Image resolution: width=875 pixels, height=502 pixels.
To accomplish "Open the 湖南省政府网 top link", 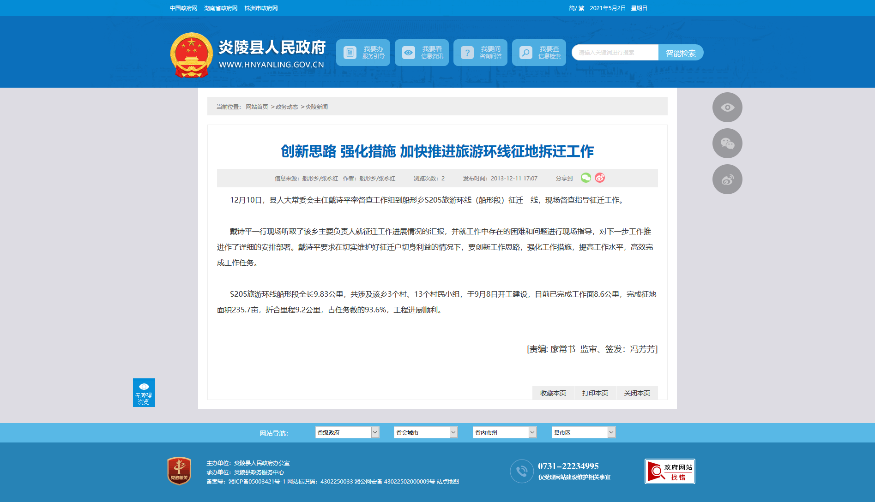I will click(221, 8).
